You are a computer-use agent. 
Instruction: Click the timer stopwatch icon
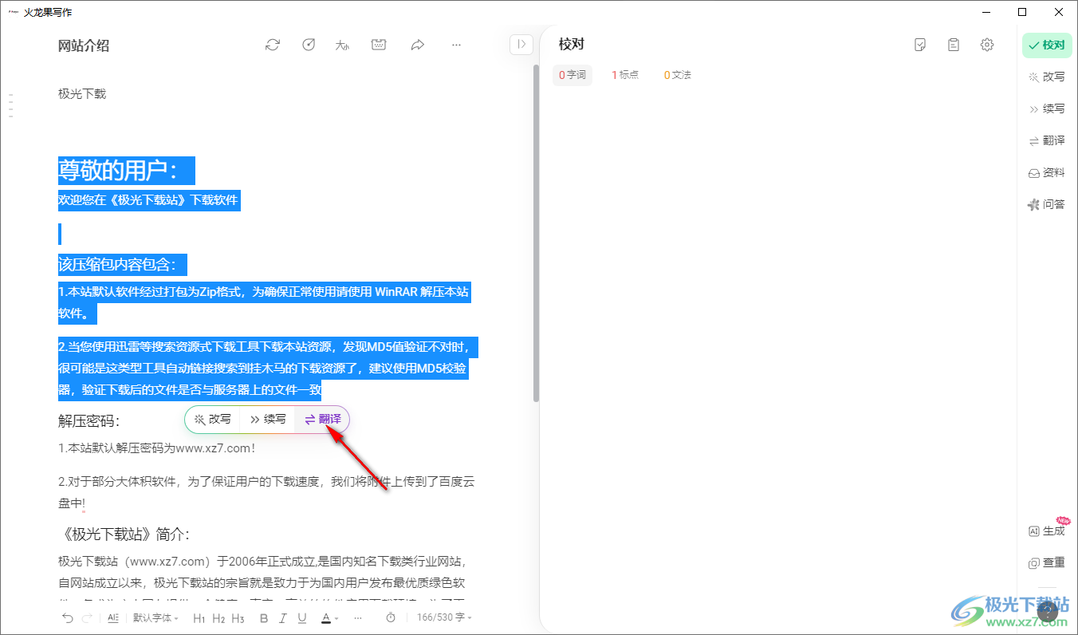(391, 618)
